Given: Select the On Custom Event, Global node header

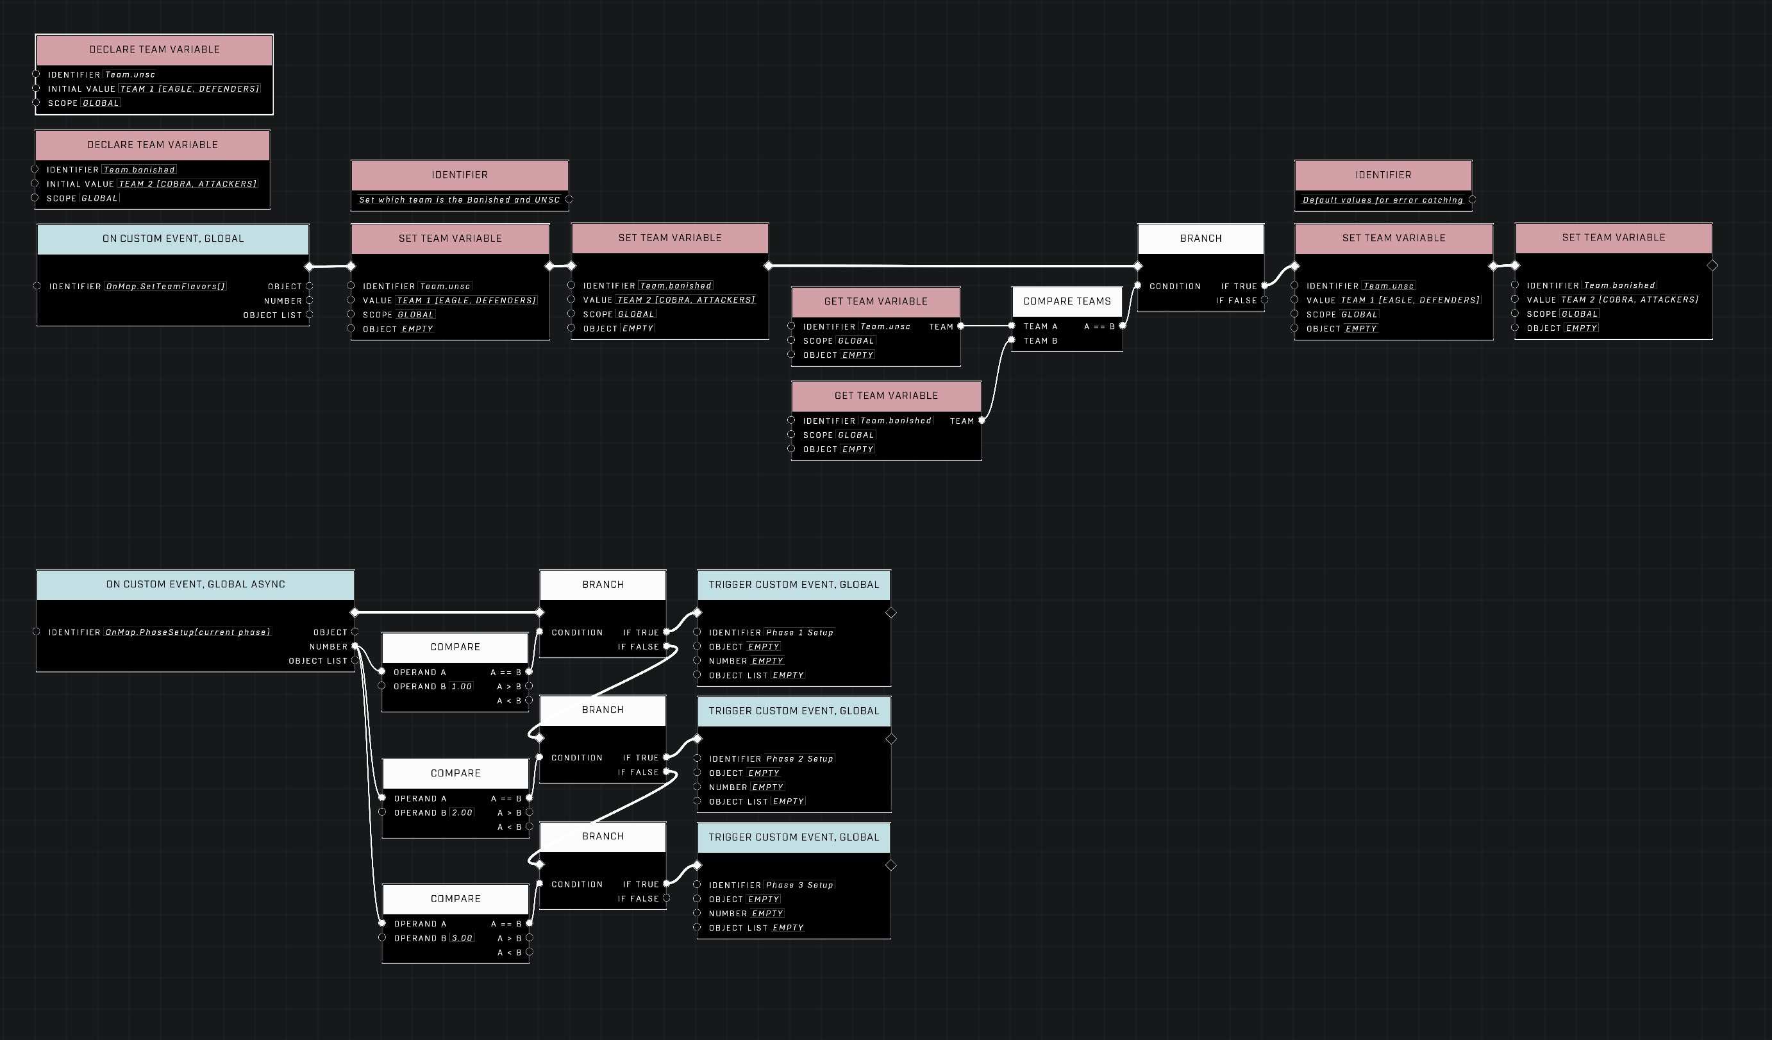Looking at the screenshot, I should pyautogui.click(x=173, y=239).
